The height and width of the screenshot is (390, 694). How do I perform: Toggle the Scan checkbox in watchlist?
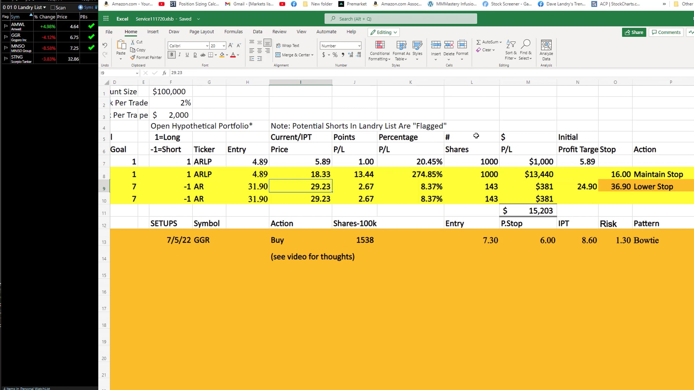tap(53, 8)
